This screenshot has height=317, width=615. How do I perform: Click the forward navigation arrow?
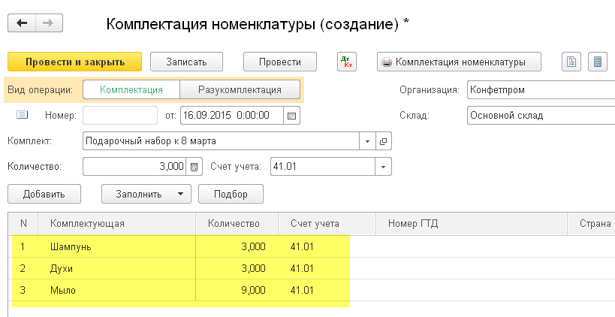(x=48, y=23)
